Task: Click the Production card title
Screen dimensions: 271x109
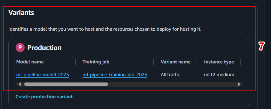Action: pyautogui.click(x=44, y=48)
